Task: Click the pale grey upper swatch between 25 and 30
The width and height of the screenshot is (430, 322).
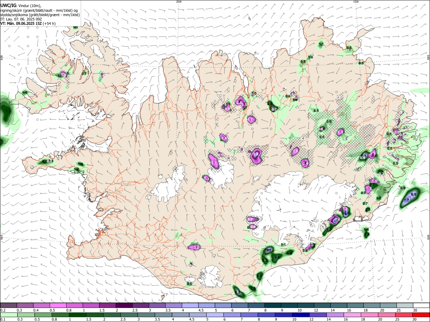Action: pyautogui.click(x=405, y=305)
